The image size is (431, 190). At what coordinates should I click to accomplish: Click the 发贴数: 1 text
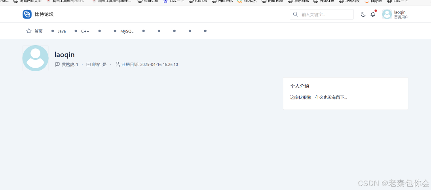pyautogui.click(x=70, y=65)
